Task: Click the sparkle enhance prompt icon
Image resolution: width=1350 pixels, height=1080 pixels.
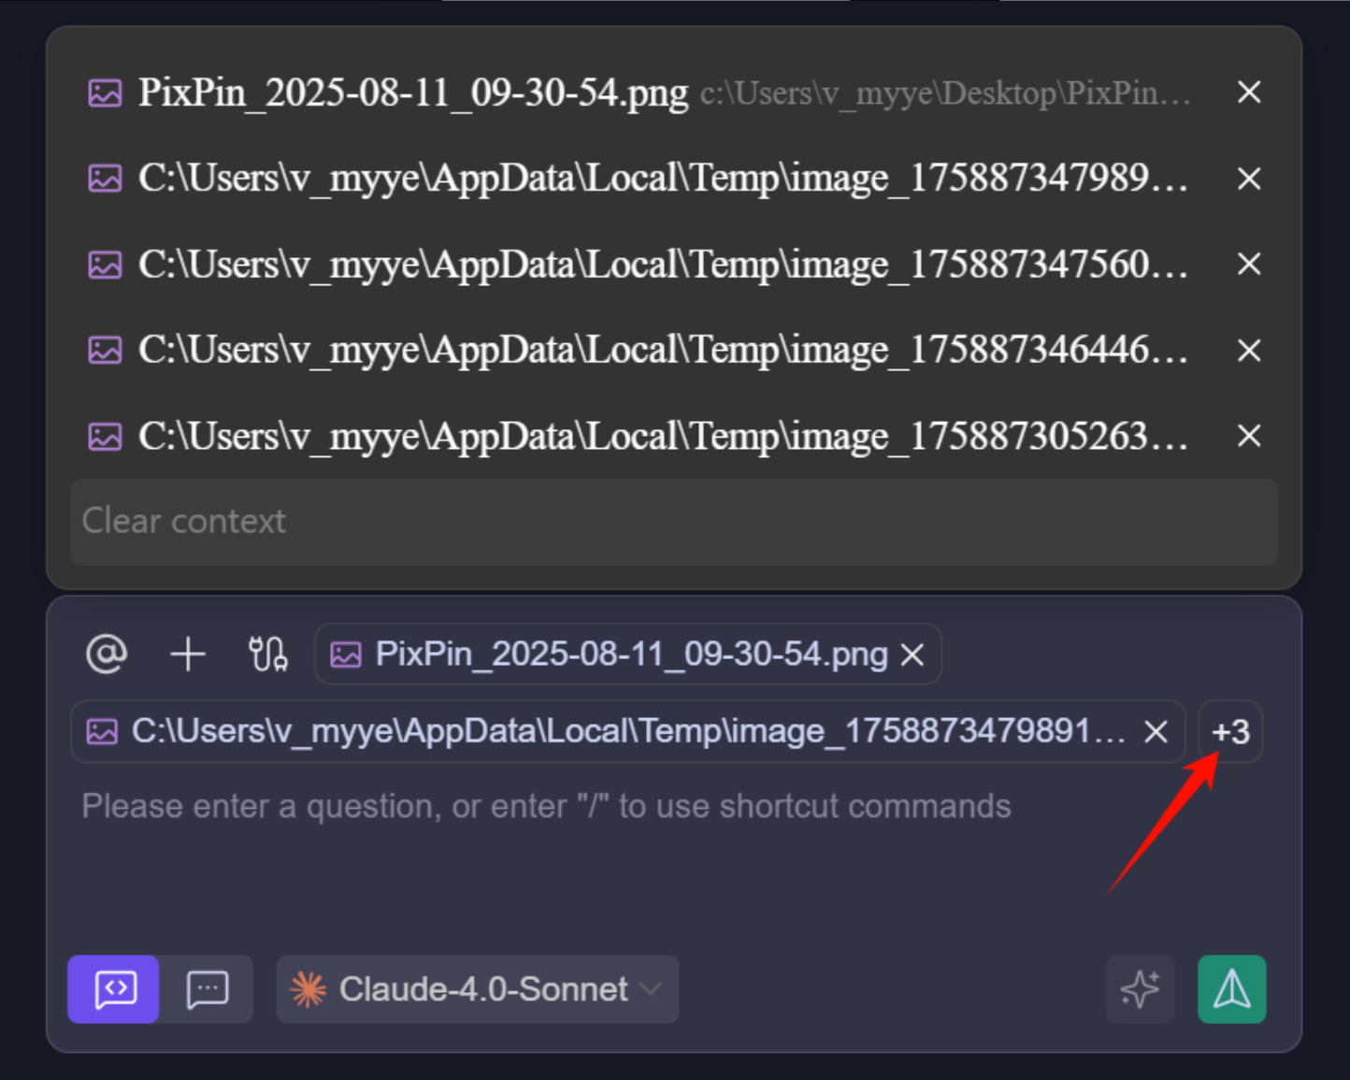Action: pyautogui.click(x=1140, y=989)
